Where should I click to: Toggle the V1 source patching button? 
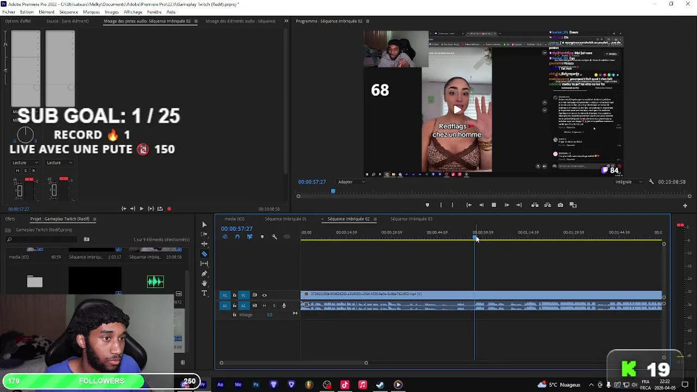tap(224, 295)
